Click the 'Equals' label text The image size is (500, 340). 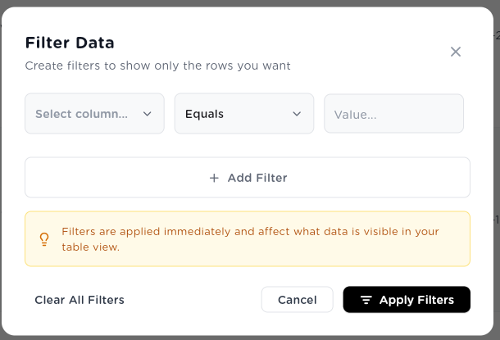[x=204, y=114]
